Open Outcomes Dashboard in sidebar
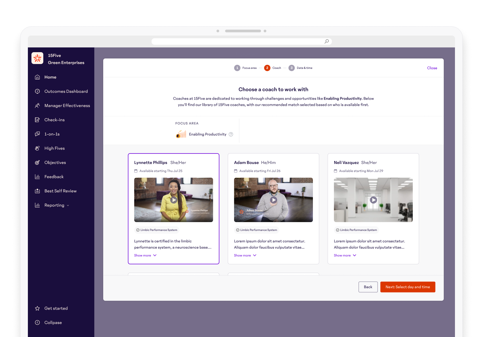 pyautogui.click(x=66, y=91)
